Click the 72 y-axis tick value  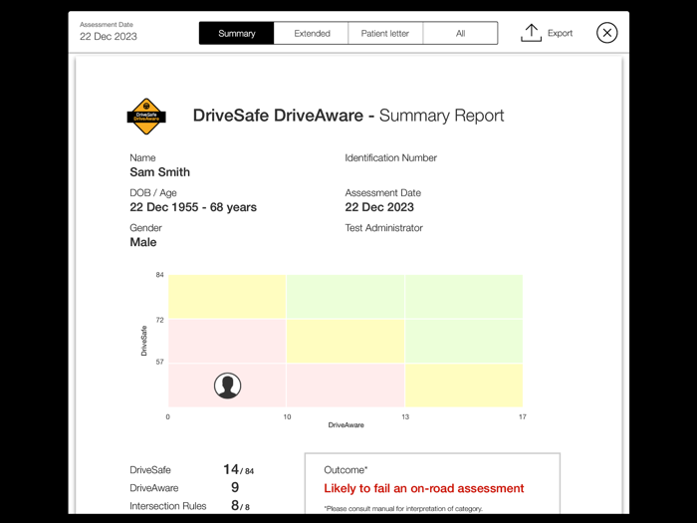tap(159, 320)
